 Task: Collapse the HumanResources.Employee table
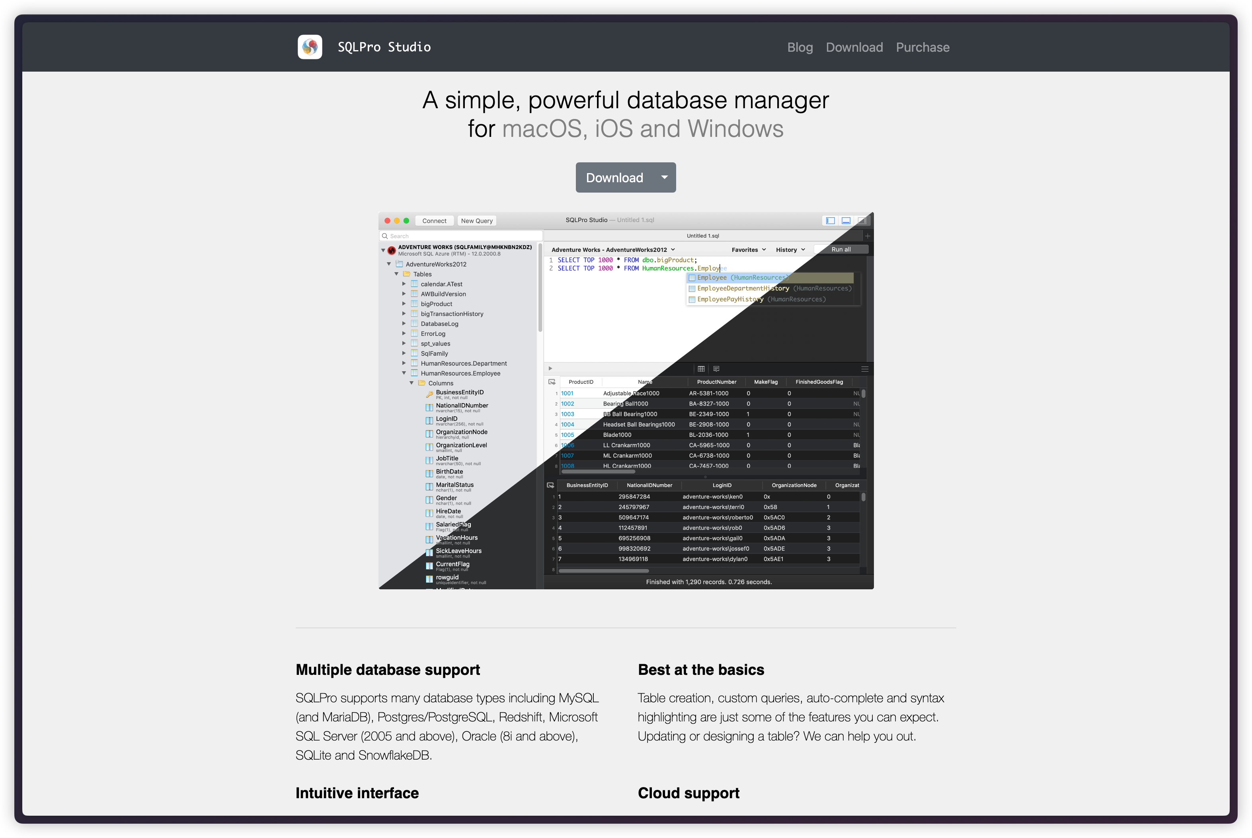click(404, 373)
